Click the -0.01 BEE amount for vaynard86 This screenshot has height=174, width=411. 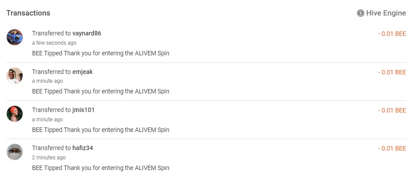tap(392, 34)
